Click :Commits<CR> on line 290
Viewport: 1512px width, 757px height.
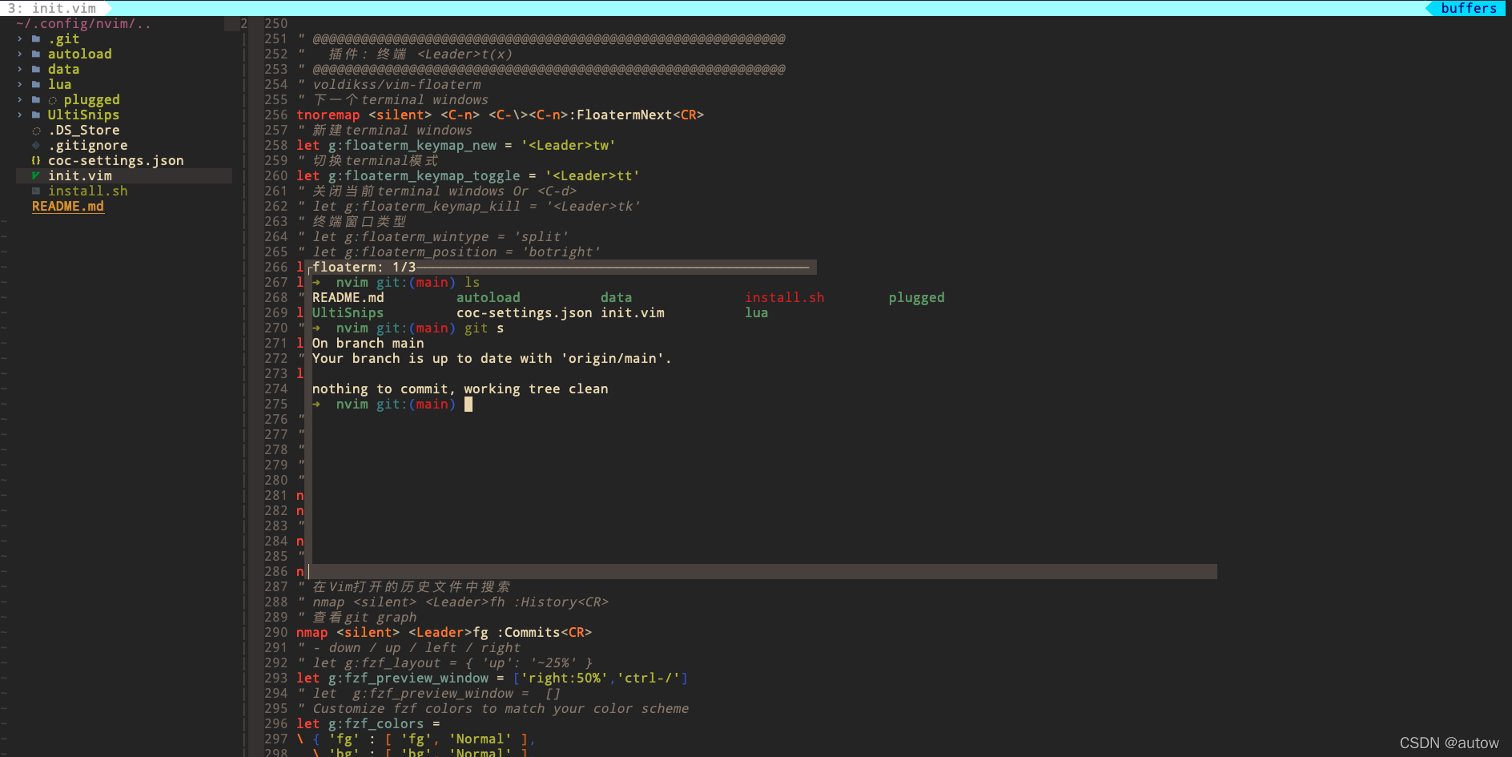pyautogui.click(x=545, y=633)
